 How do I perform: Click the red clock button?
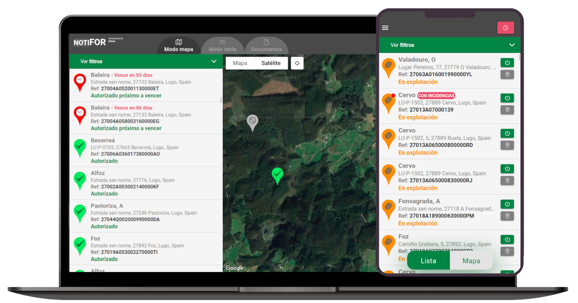coord(506,28)
